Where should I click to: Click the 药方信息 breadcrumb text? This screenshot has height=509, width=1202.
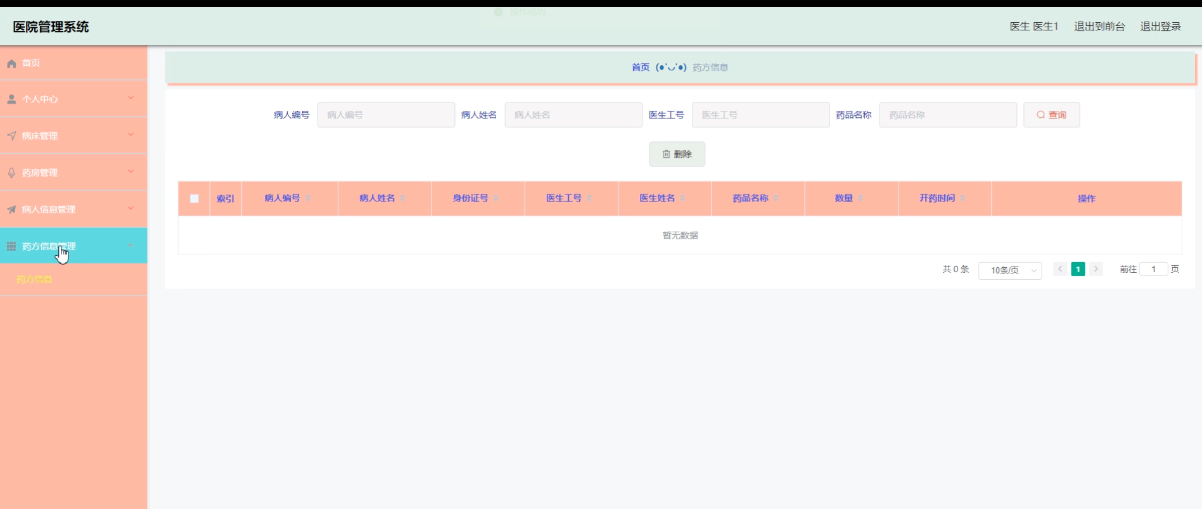(710, 67)
